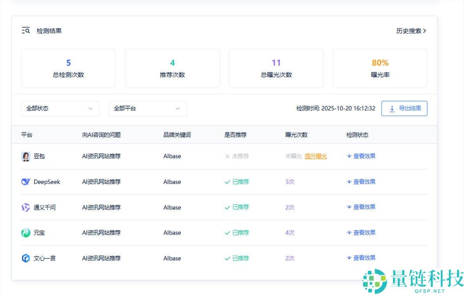Select the 文心一言 platform icon
The height and width of the screenshot is (296, 464).
(26, 258)
